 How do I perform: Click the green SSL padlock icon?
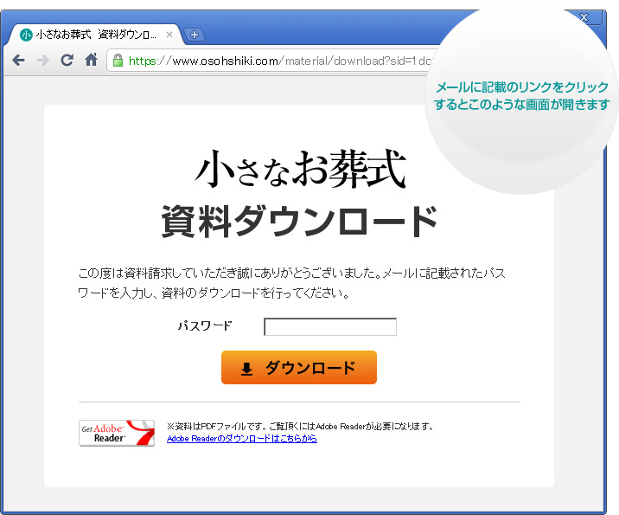pyautogui.click(x=118, y=60)
